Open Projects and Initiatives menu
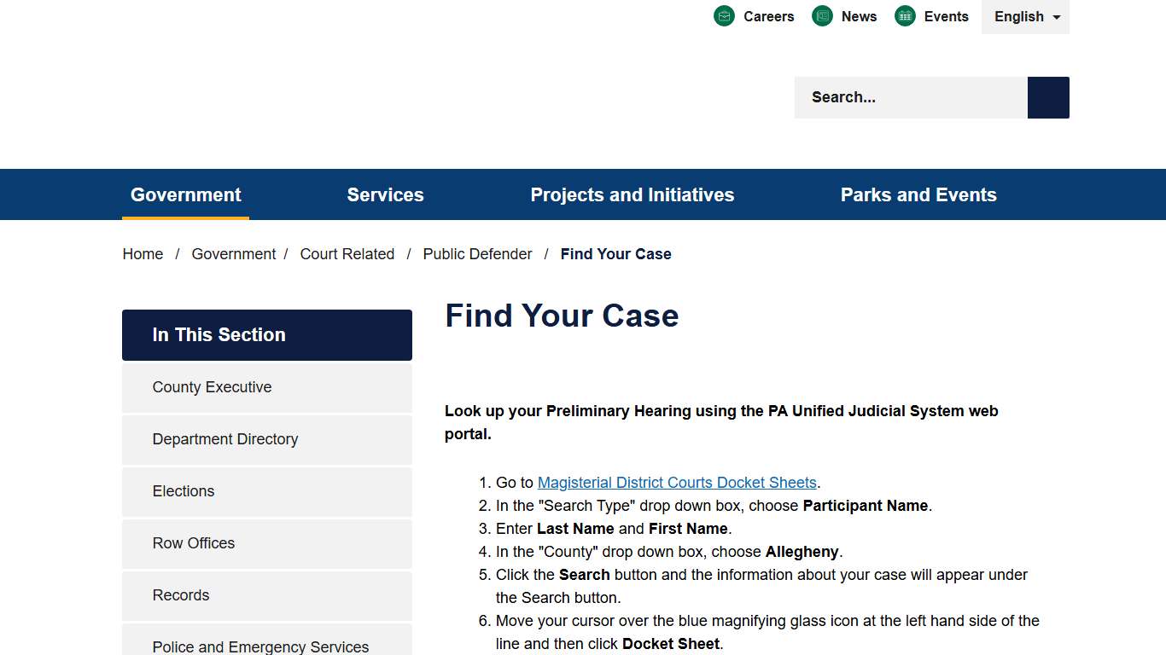This screenshot has width=1166, height=655. 632,194
